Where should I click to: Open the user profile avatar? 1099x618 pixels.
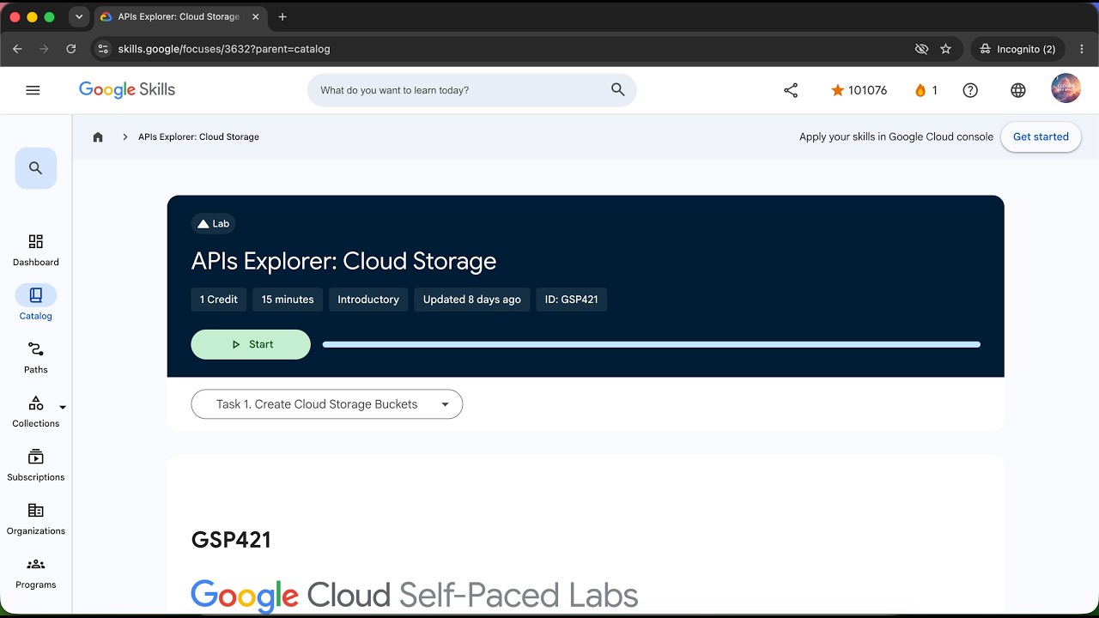[x=1066, y=88]
